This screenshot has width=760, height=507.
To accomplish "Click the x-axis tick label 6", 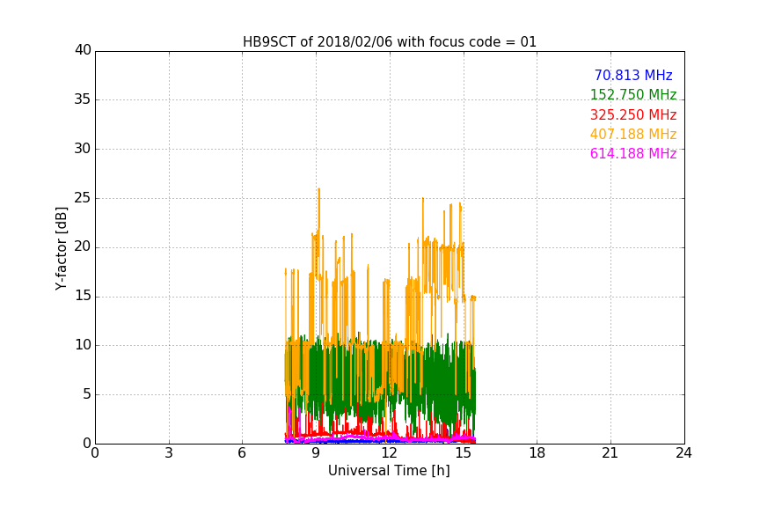I will [x=243, y=453].
